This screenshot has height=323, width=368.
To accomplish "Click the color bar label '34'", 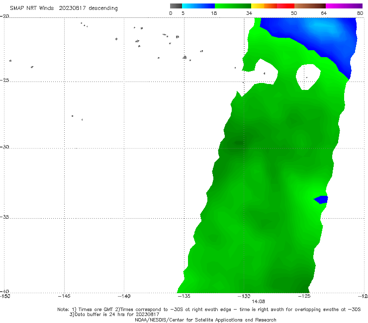I will point(249,13).
